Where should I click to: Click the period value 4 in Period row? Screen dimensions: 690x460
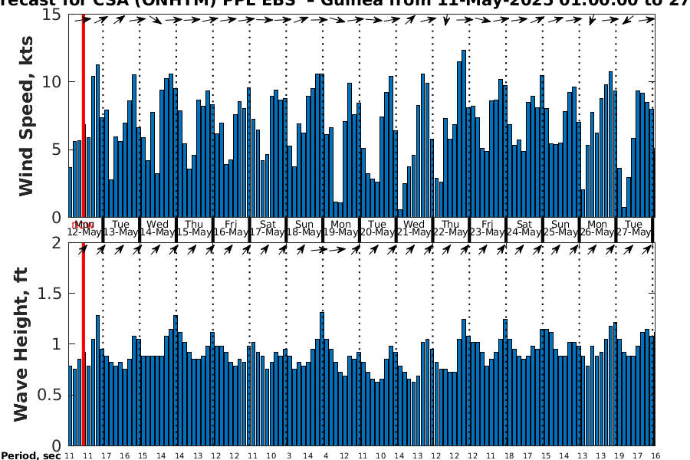326,456
